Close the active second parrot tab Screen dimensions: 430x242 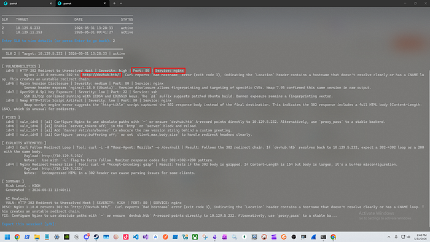tap(105, 3)
